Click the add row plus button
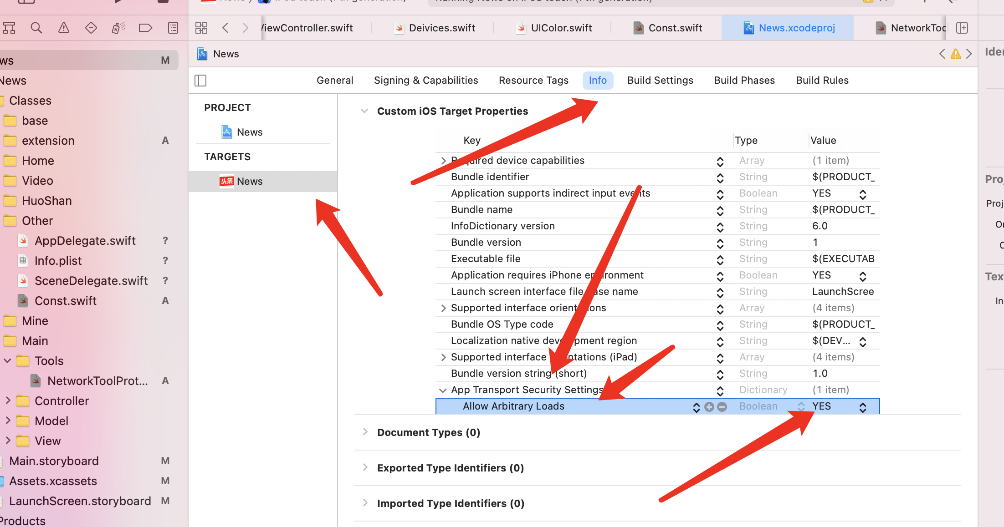Image resolution: width=1004 pixels, height=527 pixels. tap(709, 407)
